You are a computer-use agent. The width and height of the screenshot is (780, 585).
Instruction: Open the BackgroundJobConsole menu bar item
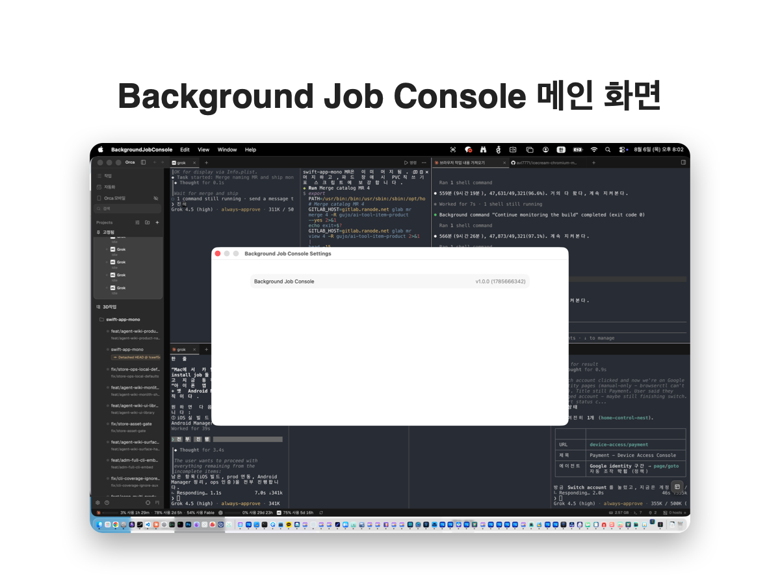coord(142,149)
